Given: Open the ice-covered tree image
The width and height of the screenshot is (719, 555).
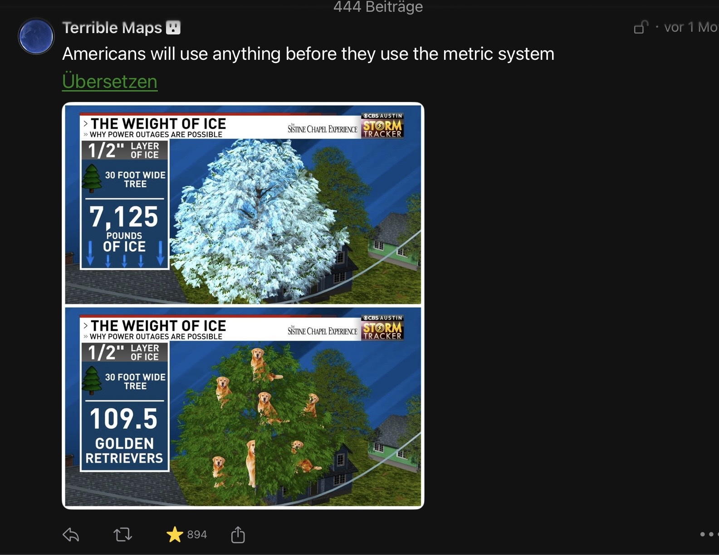Looking at the screenshot, I should click(x=243, y=205).
